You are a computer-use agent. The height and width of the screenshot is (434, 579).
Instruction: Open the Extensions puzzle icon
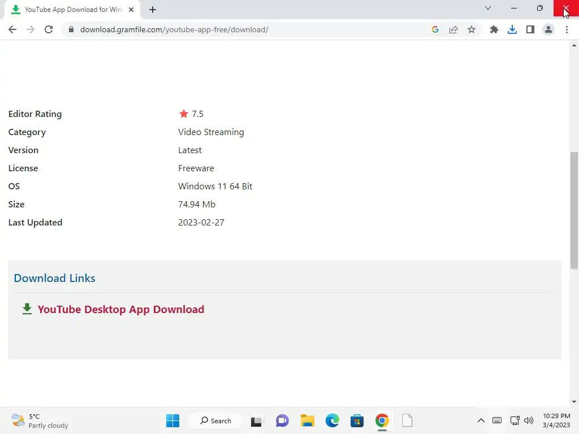click(494, 29)
